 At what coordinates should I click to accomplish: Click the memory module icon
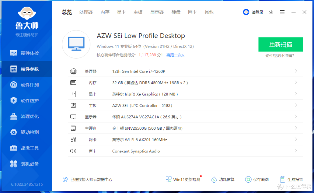[73, 83]
